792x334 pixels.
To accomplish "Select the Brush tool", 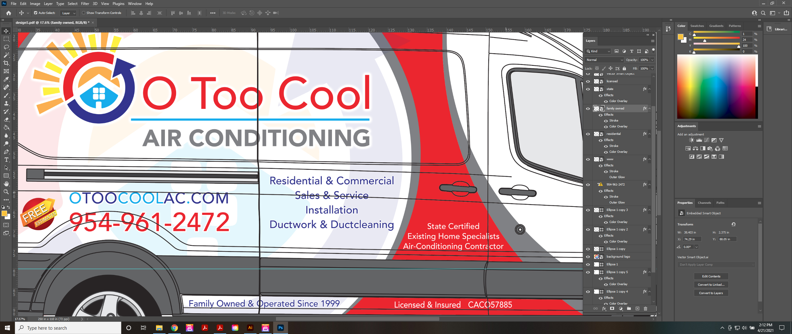I will (x=6, y=95).
